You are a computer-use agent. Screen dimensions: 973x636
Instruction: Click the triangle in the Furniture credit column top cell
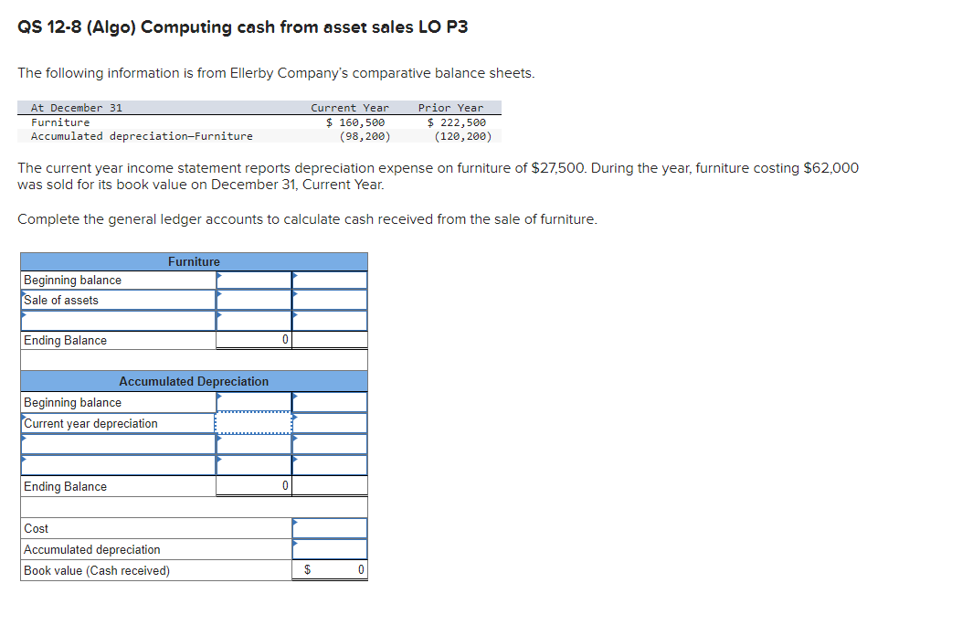294,274
